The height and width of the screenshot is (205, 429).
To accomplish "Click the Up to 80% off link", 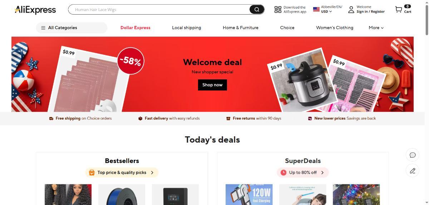I will (x=303, y=173).
